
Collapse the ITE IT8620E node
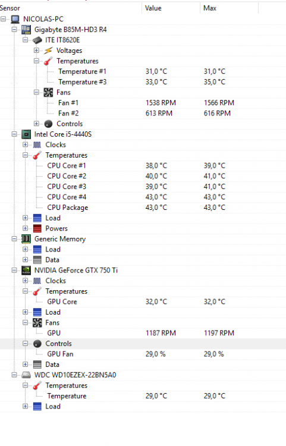point(26,40)
